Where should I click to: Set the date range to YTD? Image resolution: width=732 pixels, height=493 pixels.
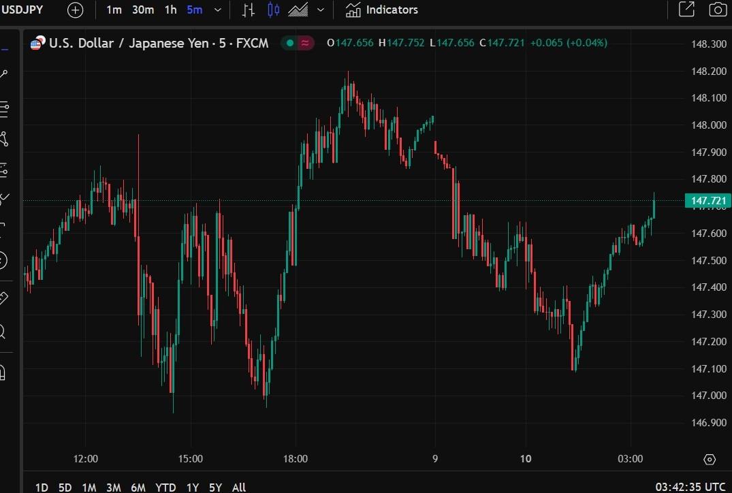pyautogui.click(x=165, y=488)
